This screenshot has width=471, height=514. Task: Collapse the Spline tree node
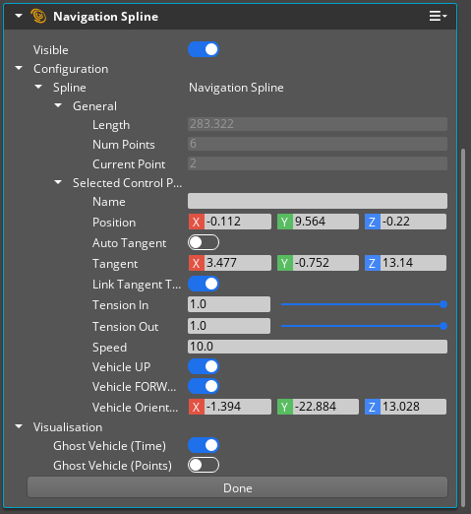[38, 87]
